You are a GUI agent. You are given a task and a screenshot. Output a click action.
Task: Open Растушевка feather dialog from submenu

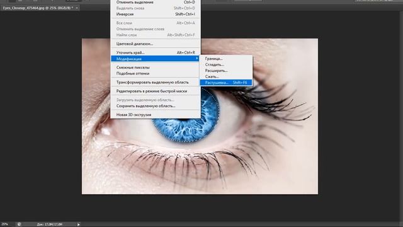pyautogui.click(x=226, y=83)
